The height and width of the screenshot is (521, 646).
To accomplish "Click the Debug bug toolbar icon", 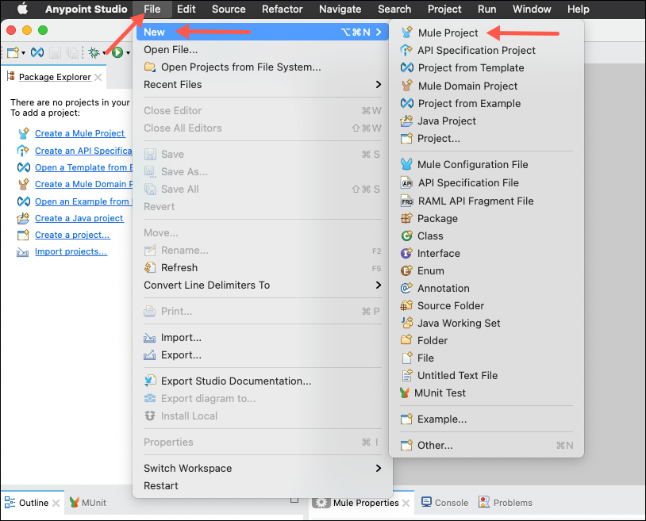I will 94,52.
